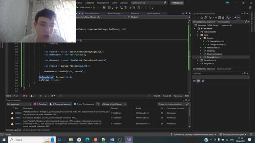Toggle pin on Solution Explorer panel
This screenshot has width=255, height=143.
tap(245, 14)
